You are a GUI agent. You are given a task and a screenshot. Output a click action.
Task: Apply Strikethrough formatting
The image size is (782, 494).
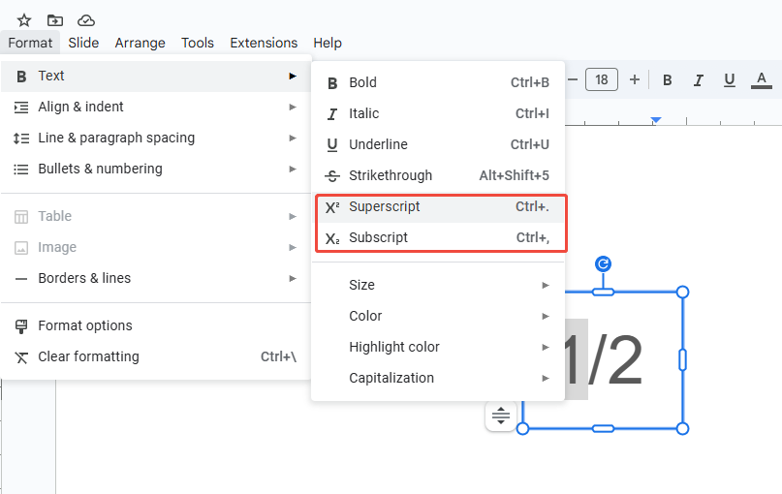click(438, 175)
